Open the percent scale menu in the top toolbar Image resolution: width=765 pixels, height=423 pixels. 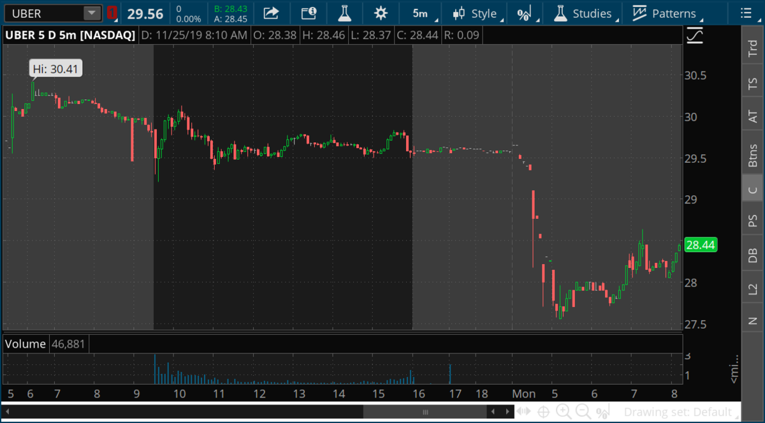click(525, 13)
